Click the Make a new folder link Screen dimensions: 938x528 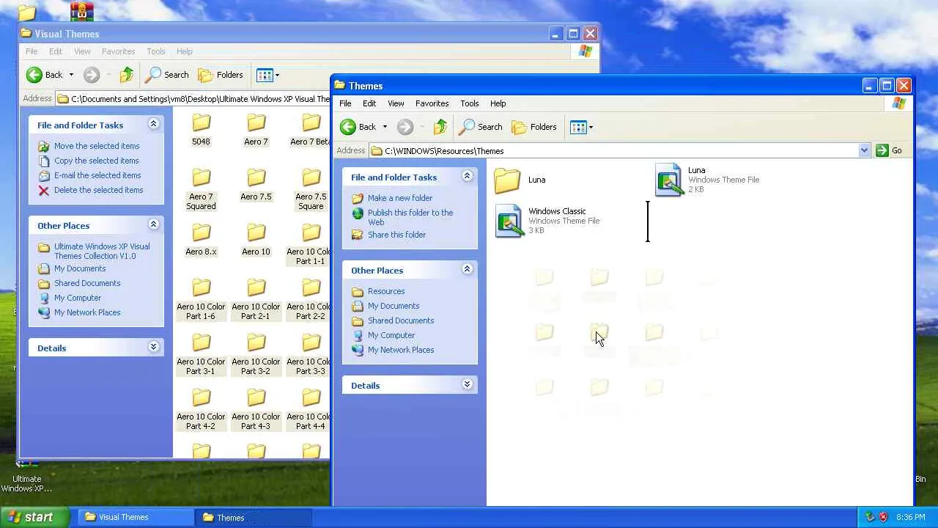(400, 198)
